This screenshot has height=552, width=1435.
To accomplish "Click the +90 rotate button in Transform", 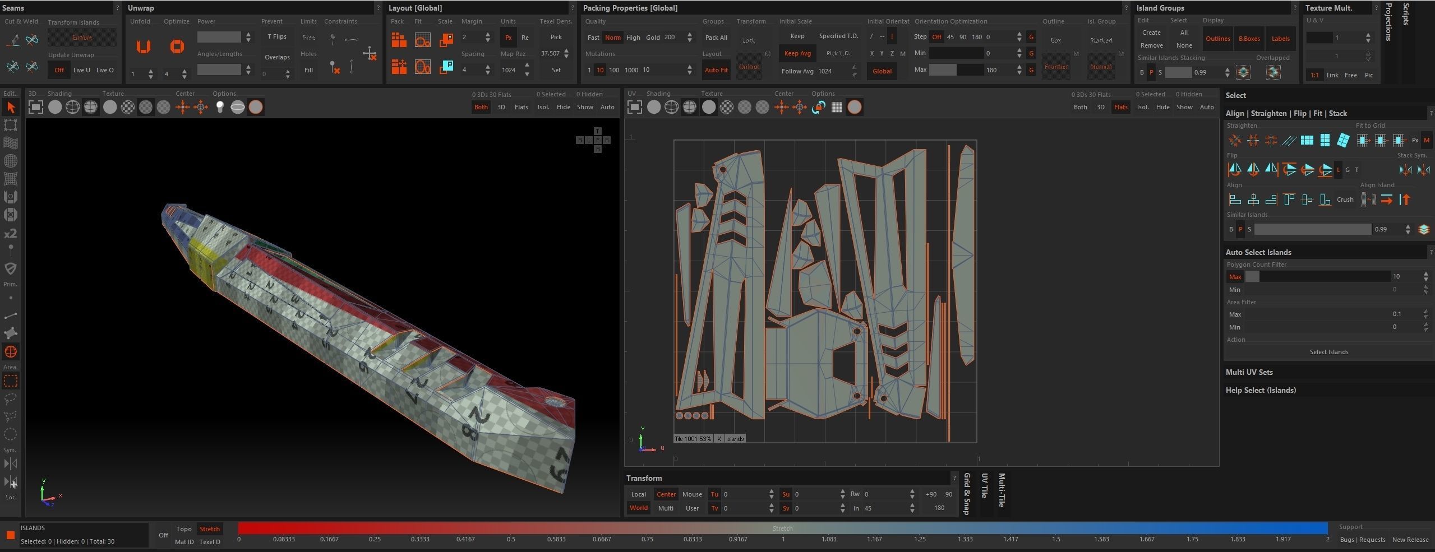I will point(931,494).
